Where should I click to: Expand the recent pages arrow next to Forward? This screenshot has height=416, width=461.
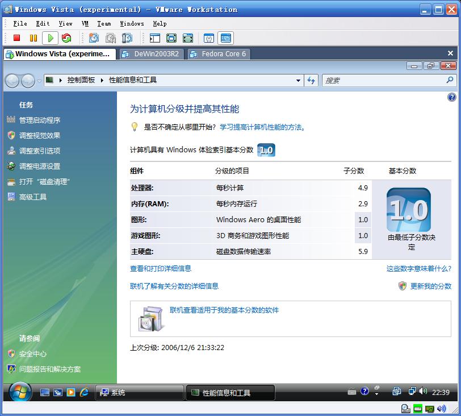point(39,81)
